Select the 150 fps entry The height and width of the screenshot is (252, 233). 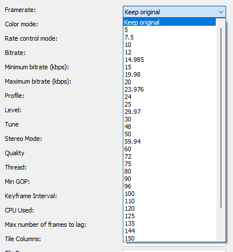[x=169, y=238]
